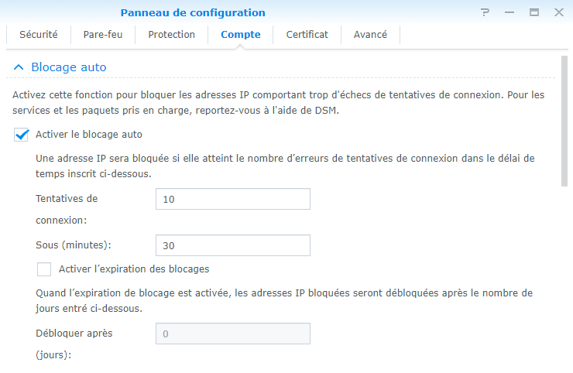Select the Compte tab
The width and height of the screenshot is (573, 373).
[x=241, y=35]
